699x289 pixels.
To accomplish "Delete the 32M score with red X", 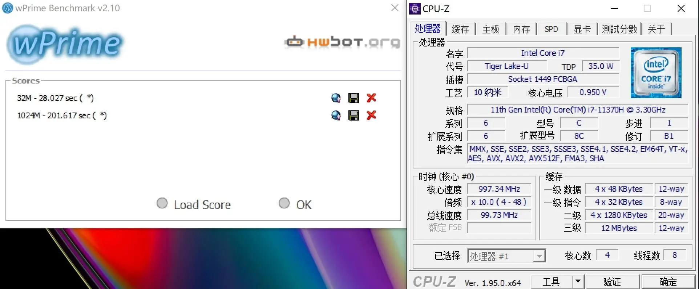I will [371, 98].
